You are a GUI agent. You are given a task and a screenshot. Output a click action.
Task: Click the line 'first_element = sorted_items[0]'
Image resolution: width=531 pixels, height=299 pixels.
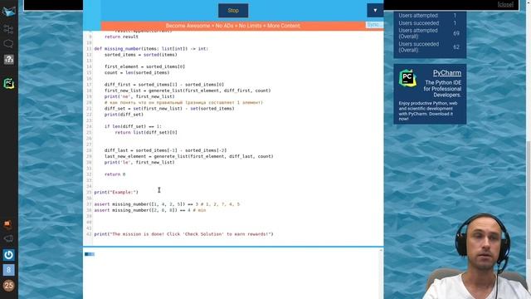tap(144, 66)
